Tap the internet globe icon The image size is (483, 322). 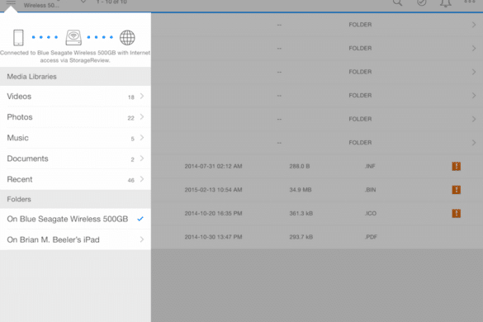(127, 38)
